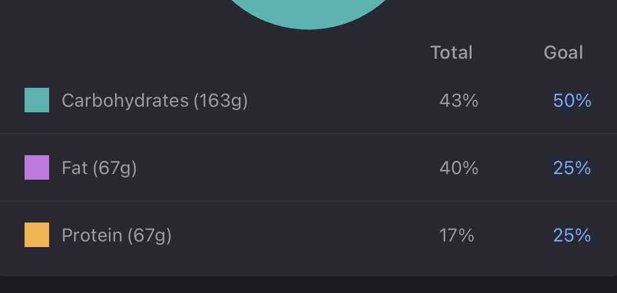Click the teal Carbohydrates color swatch
Screen dimensions: 617x293
37,100
